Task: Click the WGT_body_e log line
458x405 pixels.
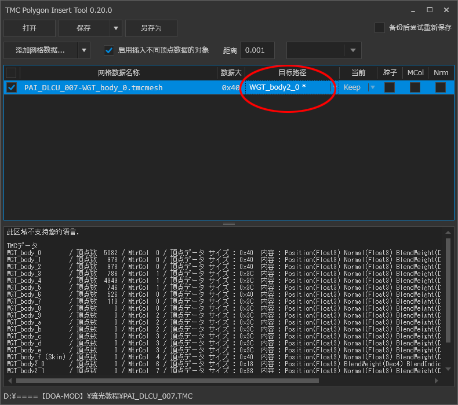Action: [223, 350]
